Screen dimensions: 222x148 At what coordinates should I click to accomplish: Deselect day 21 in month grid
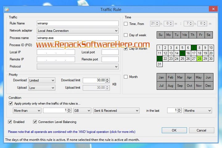coord(160,59)
